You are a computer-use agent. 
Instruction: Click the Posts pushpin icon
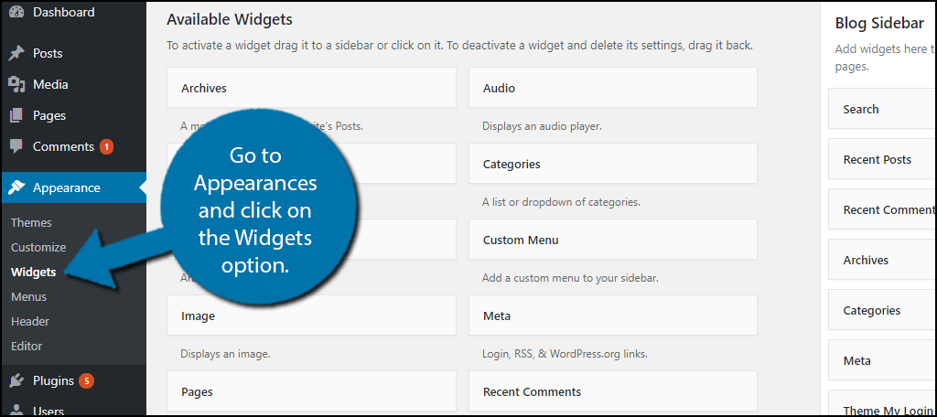(x=16, y=54)
